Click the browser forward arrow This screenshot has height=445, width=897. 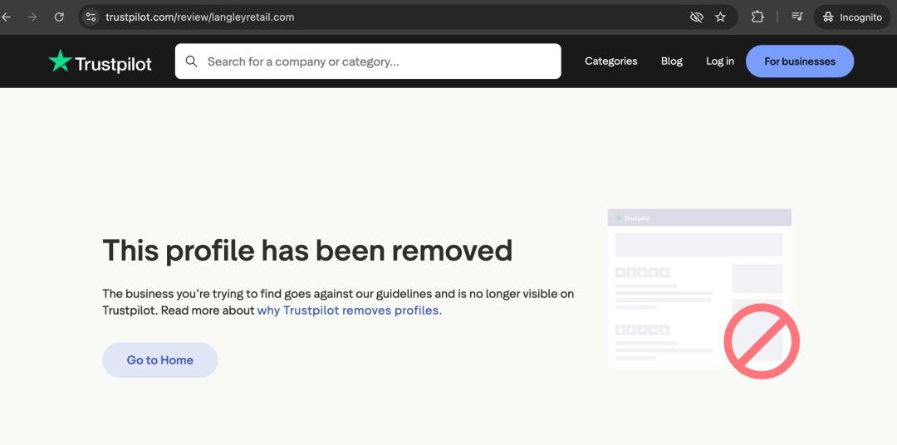pyautogui.click(x=32, y=17)
